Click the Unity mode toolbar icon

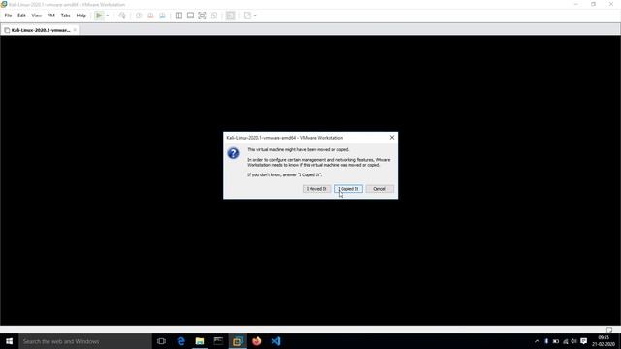click(213, 16)
